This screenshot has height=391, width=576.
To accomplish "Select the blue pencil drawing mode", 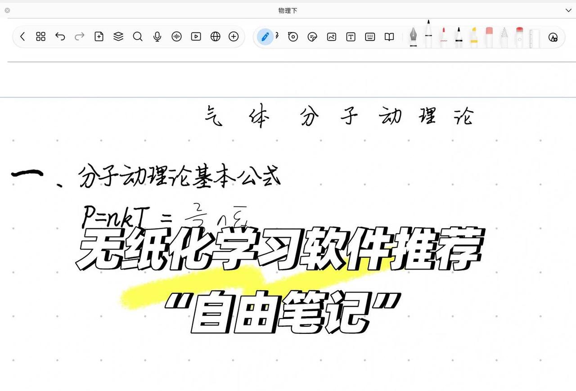I will pyautogui.click(x=265, y=37).
